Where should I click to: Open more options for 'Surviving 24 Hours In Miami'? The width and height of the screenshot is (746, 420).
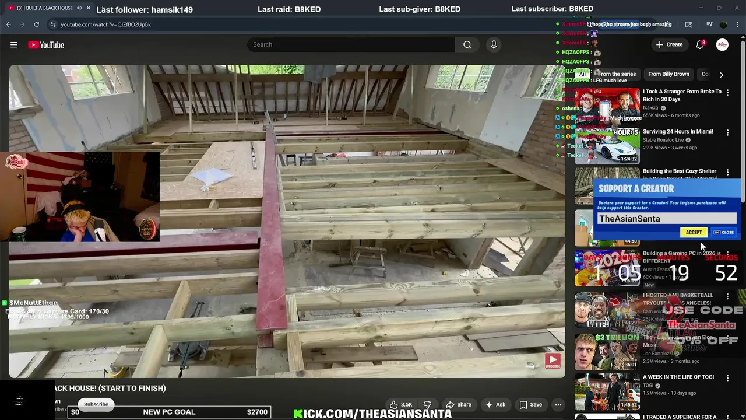click(727, 133)
